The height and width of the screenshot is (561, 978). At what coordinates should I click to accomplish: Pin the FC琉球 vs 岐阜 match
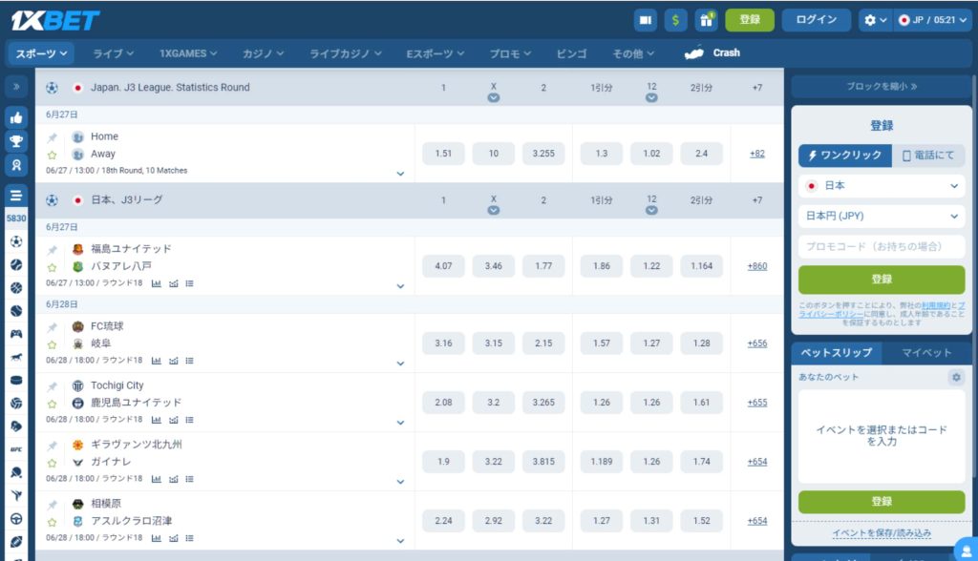[53, 327]
